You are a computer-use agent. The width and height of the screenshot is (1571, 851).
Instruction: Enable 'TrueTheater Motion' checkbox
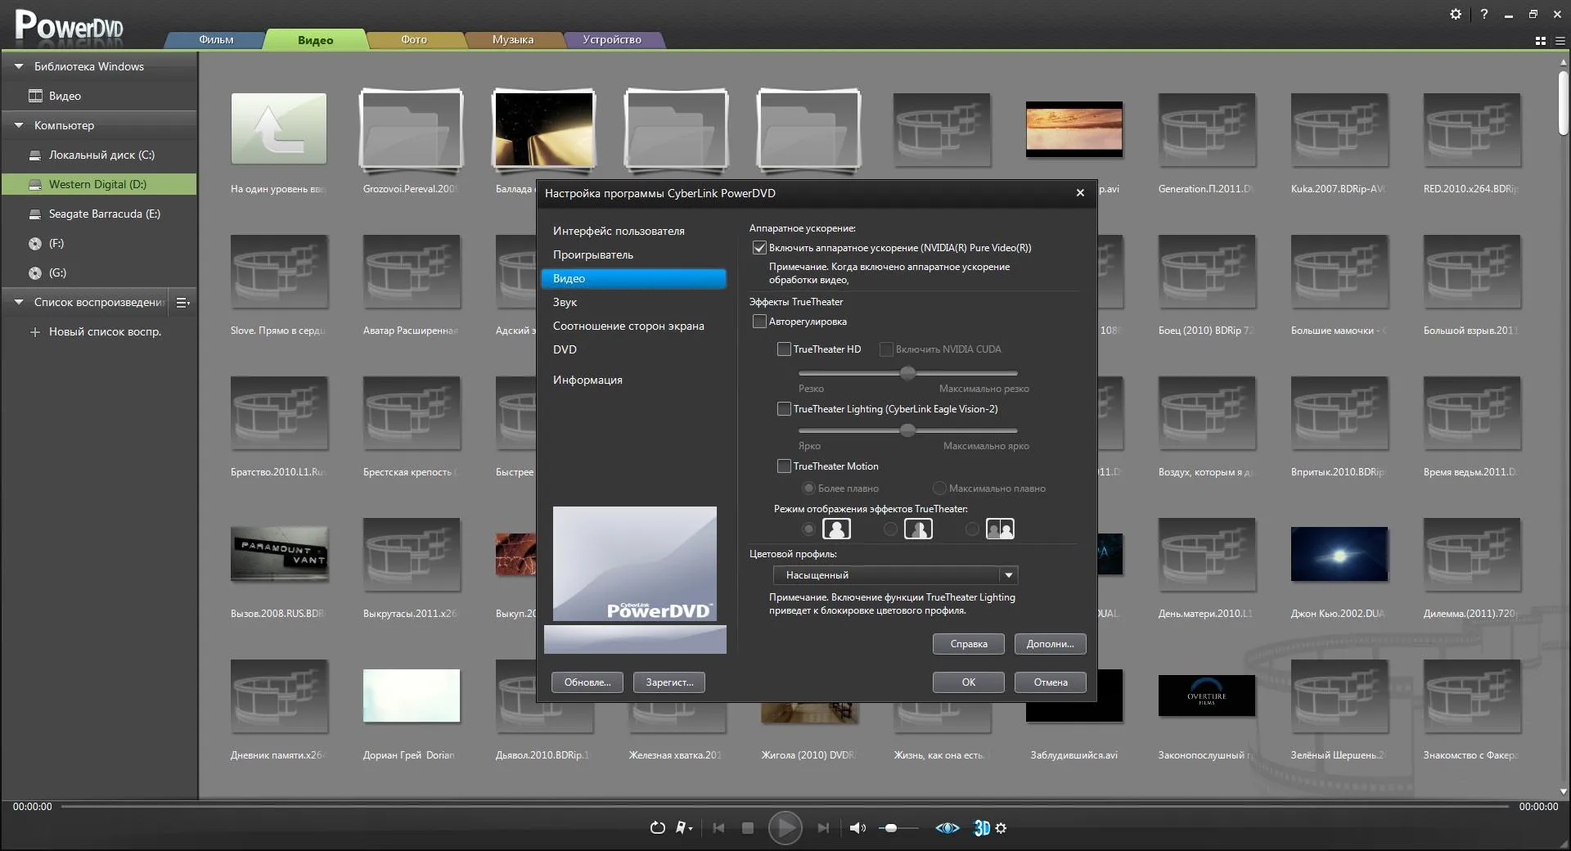coord(784,466)
